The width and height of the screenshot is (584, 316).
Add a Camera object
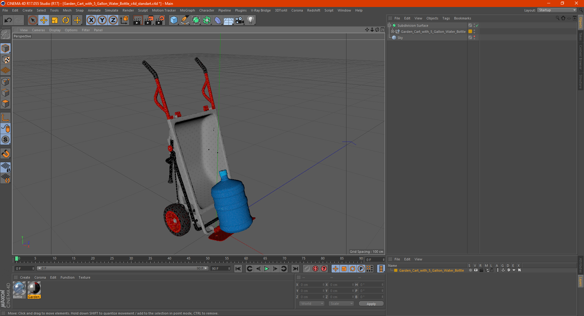[239, 20]
